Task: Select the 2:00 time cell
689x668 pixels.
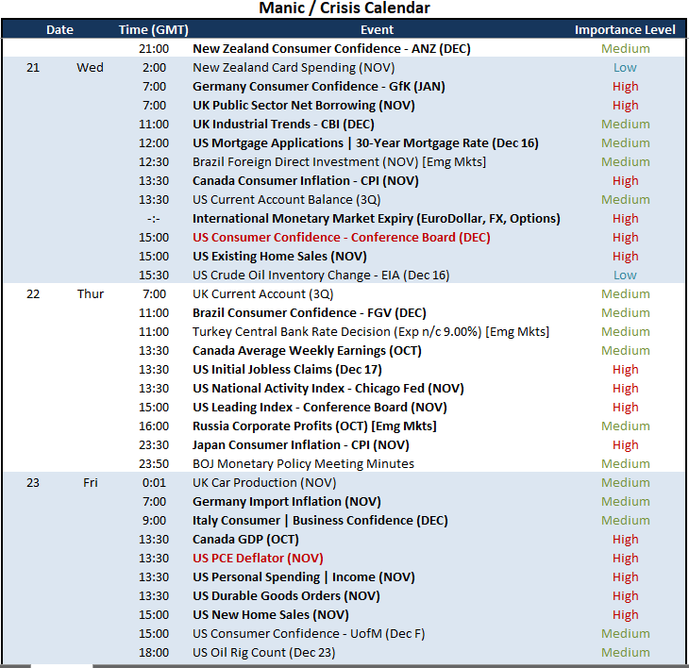Action: [x=154, y=68]
